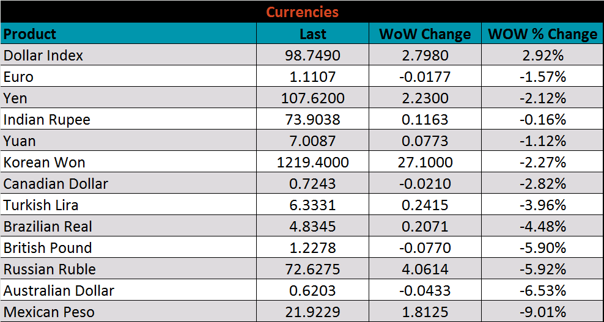Click the Currencies table title

(302, 12)
